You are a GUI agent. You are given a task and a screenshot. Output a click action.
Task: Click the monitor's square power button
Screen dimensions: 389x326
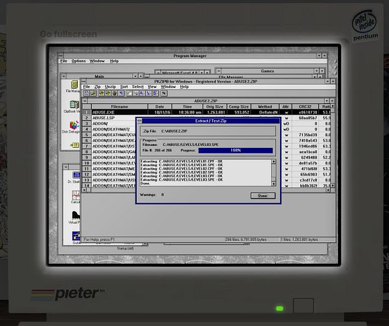pos(303,305)
